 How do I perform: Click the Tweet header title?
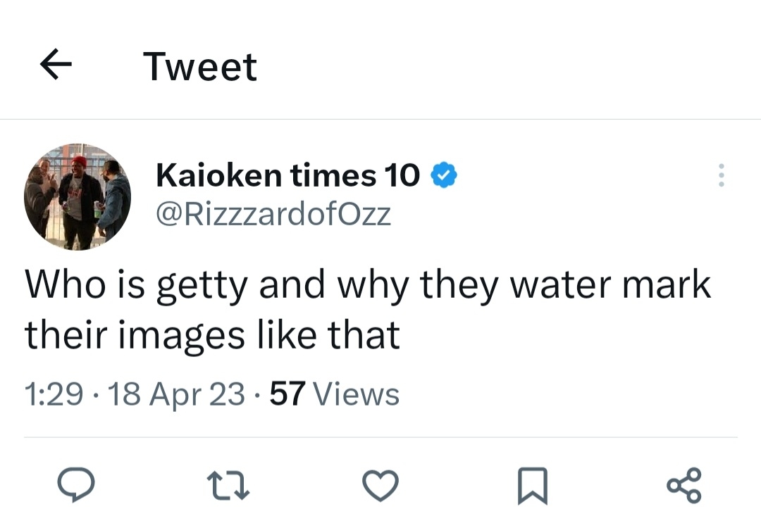pyautogui.click(x=201, y=67)
